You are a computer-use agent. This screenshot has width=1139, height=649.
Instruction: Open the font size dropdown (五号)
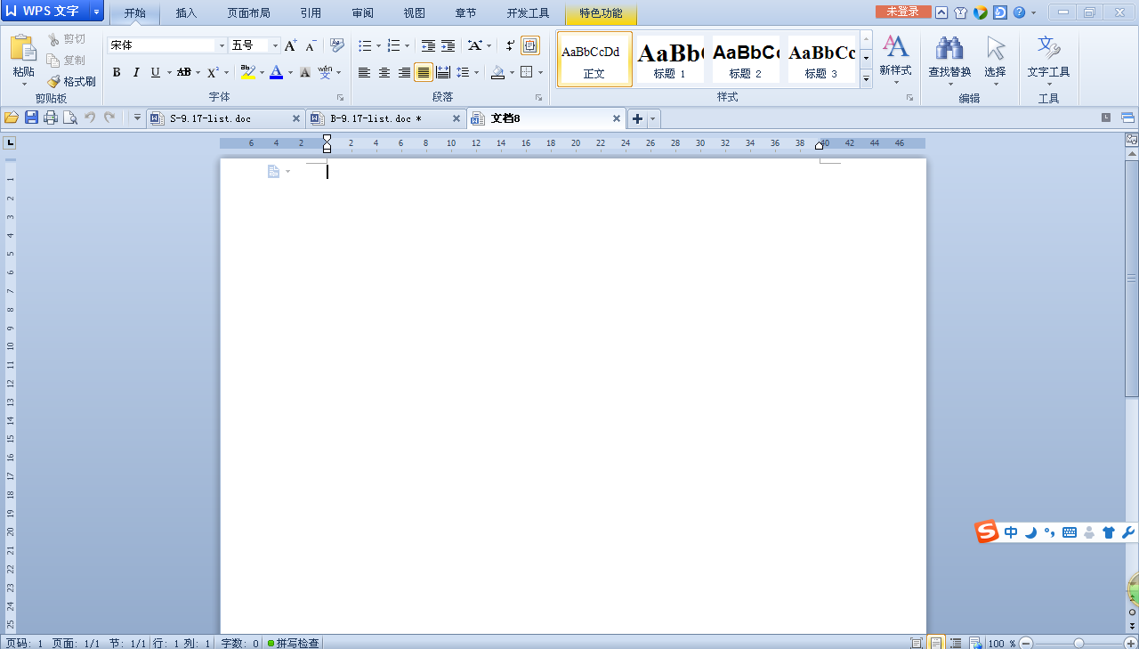tap(275, 45)
